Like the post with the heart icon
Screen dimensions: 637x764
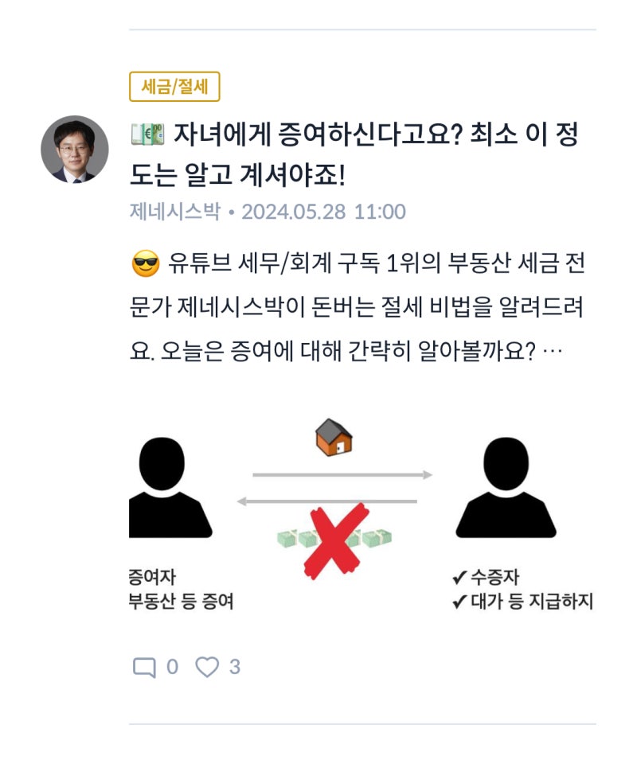(x=207, y=667)
